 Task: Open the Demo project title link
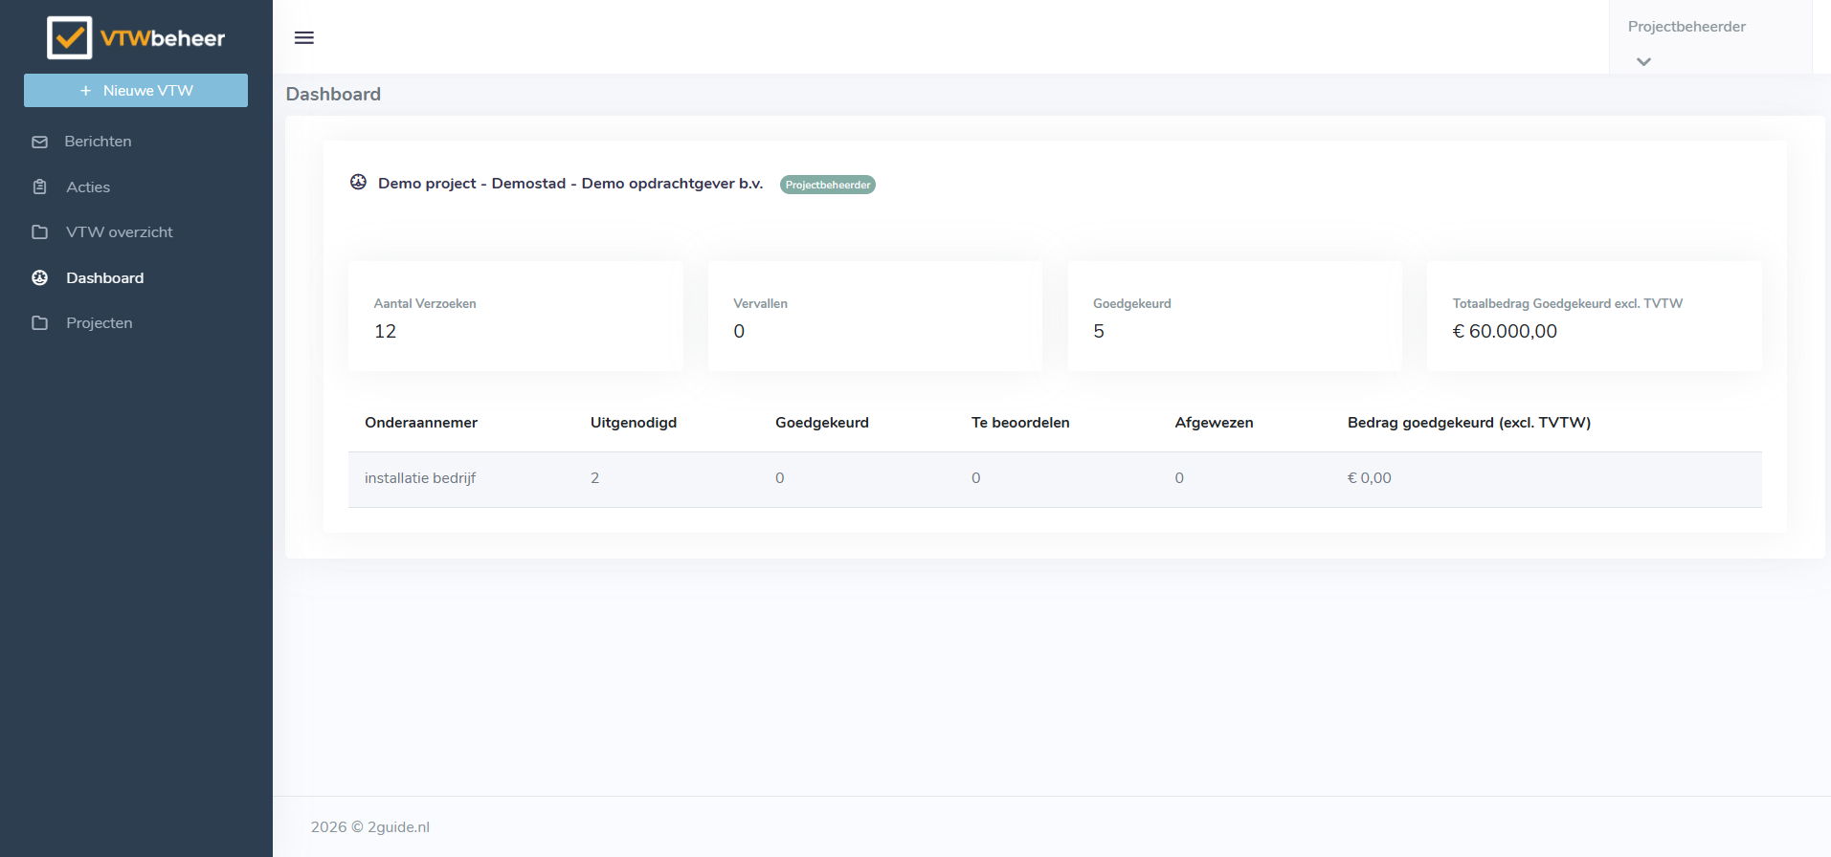click(x=570, y=184)
